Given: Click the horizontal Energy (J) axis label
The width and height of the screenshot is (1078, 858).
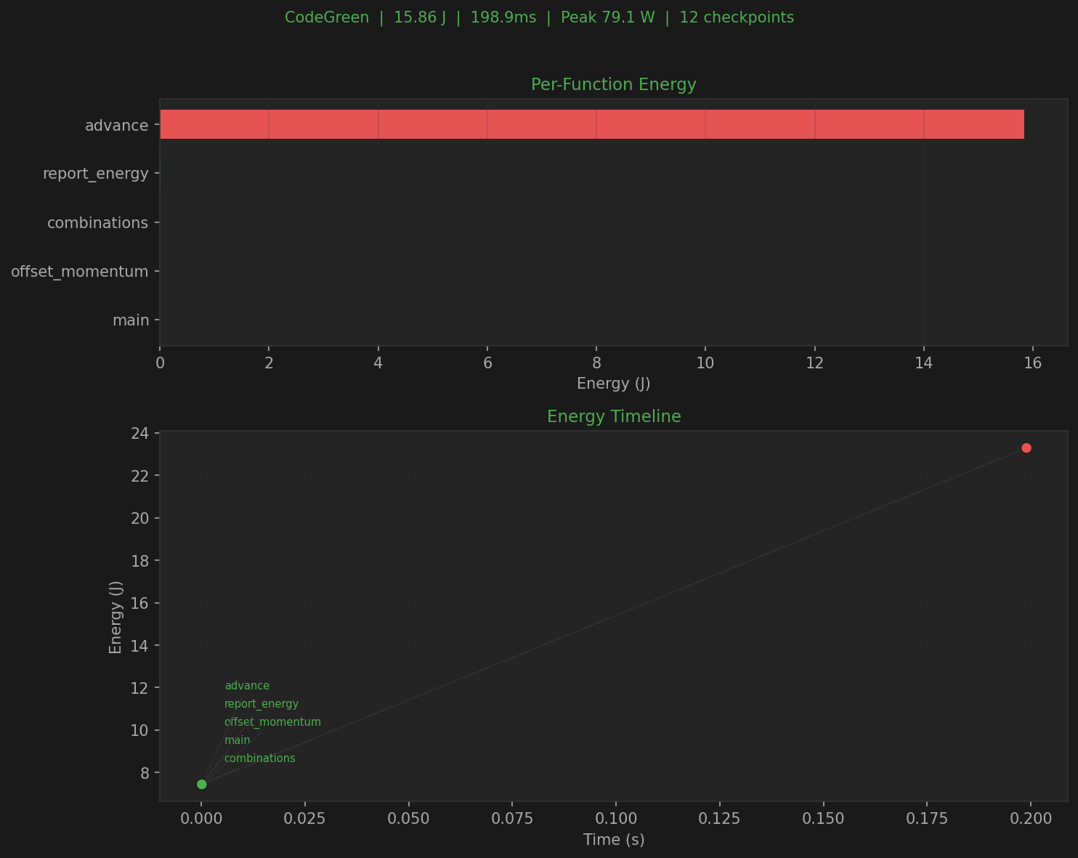Looking at the screenshot, I should pyautogui.click(x=613, y=383).
